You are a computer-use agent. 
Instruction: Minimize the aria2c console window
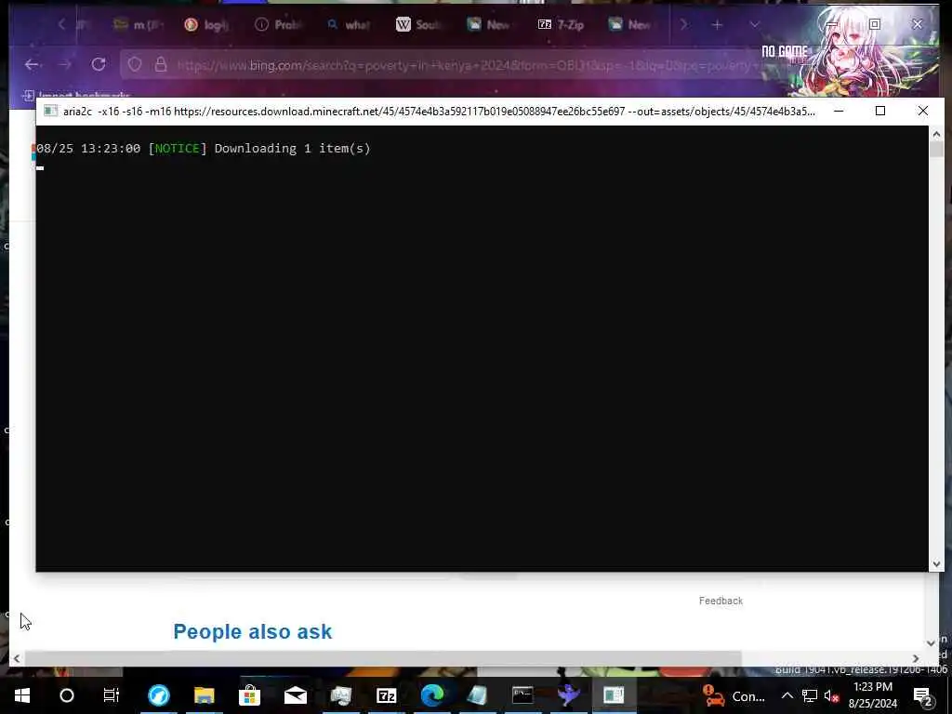(x=839, y=112)
